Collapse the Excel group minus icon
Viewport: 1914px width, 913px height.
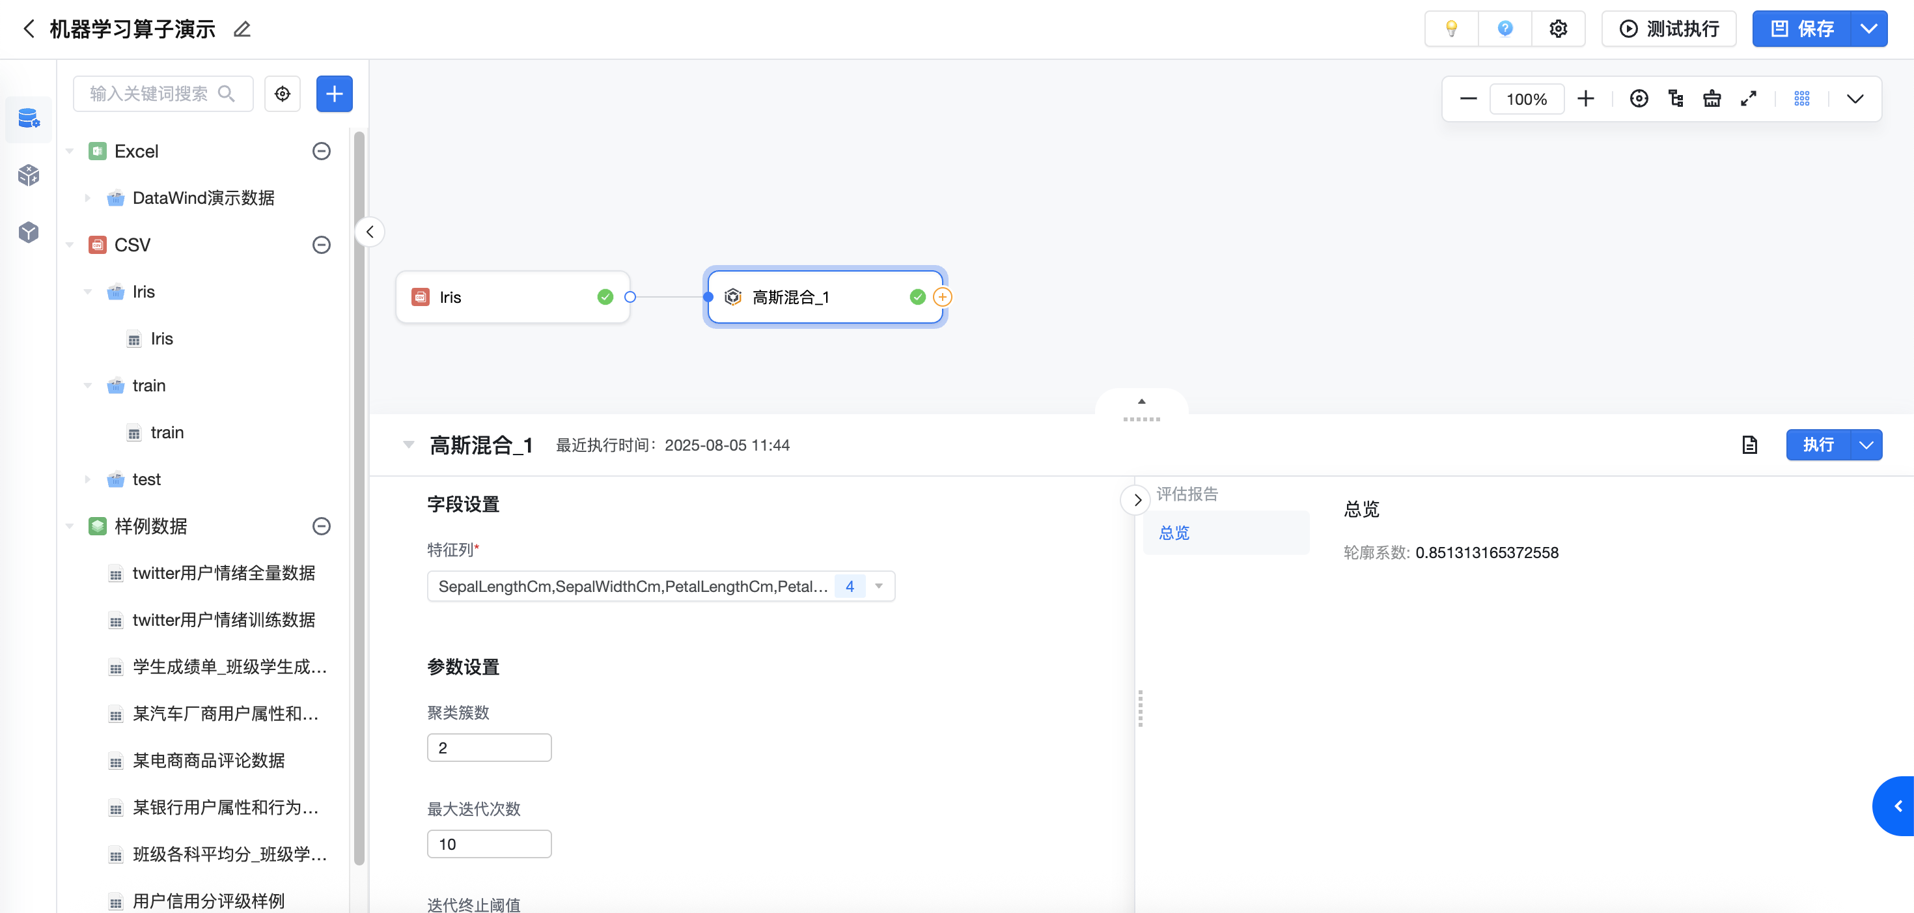coord(321,152)
